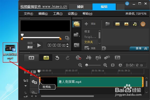150x100 pixels.
Task: Select the 唐人街探案.mp4 timeline clip
Action: (x=91, y=82)
